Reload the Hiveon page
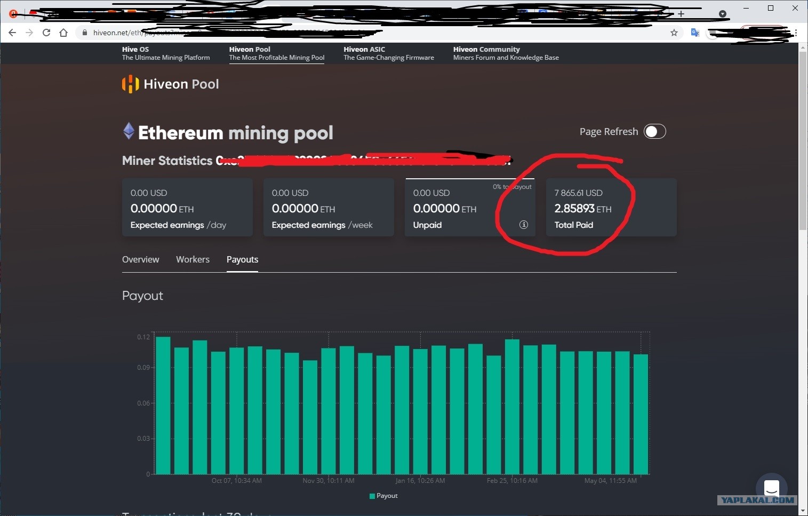808x516 pixels. (46, 33)
